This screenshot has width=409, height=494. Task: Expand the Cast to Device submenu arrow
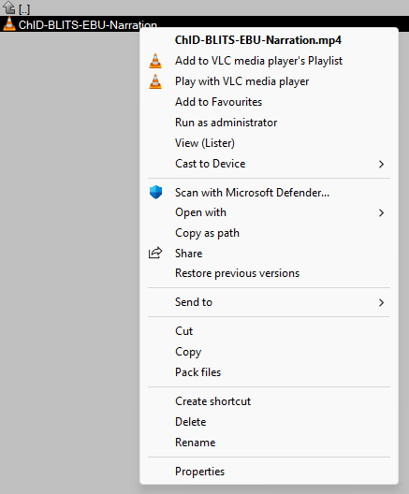381,164
